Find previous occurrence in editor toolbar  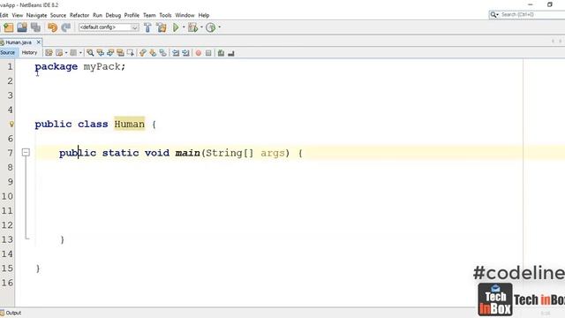(x=100, y=53)
